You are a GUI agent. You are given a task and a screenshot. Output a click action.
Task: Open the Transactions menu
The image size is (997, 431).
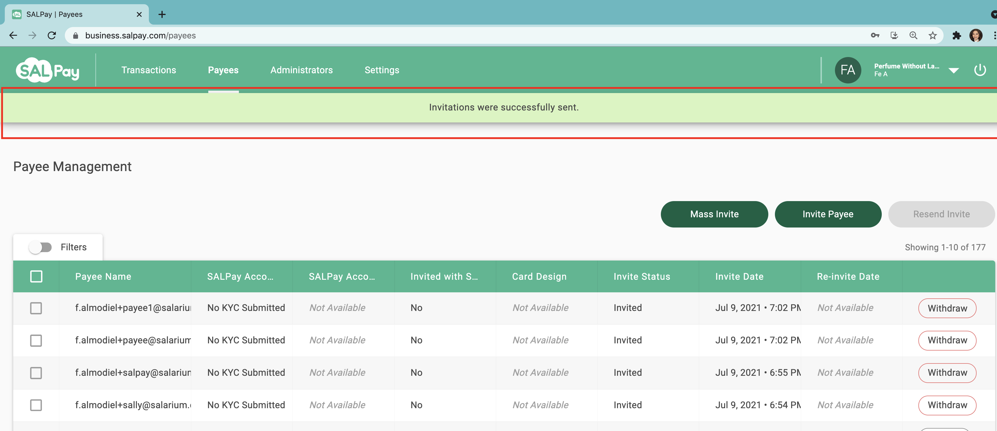(x=149, y=70)
